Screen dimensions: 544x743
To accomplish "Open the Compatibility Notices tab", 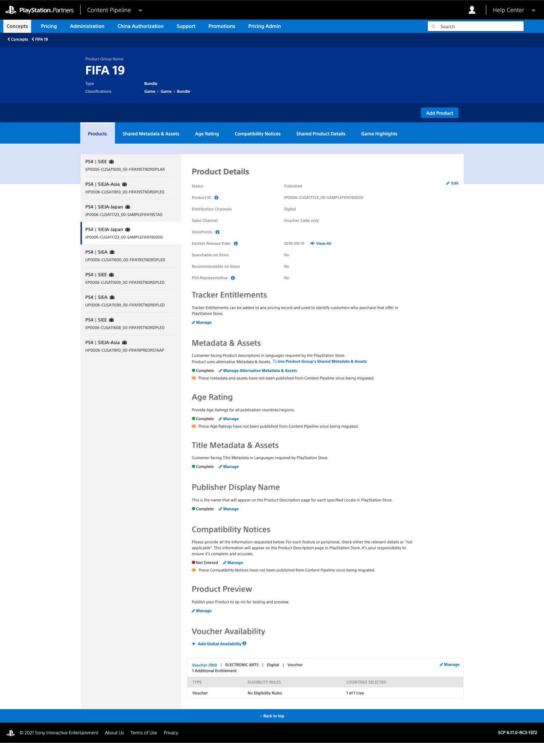I will click(x=258, y=134).
